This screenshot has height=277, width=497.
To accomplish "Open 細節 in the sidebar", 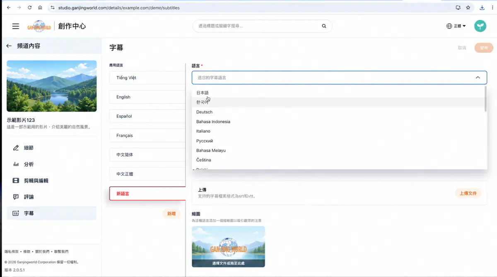I will [x=51, y=148].
